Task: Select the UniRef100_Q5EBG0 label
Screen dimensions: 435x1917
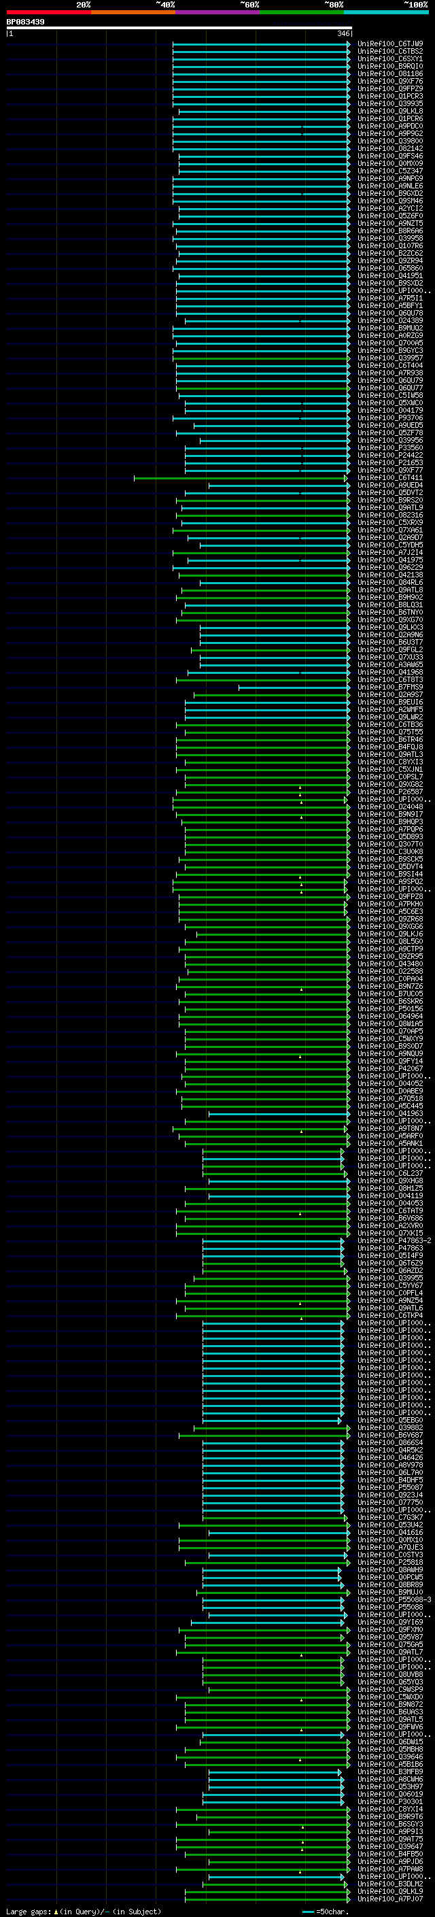Action: tap(390, 1420)
